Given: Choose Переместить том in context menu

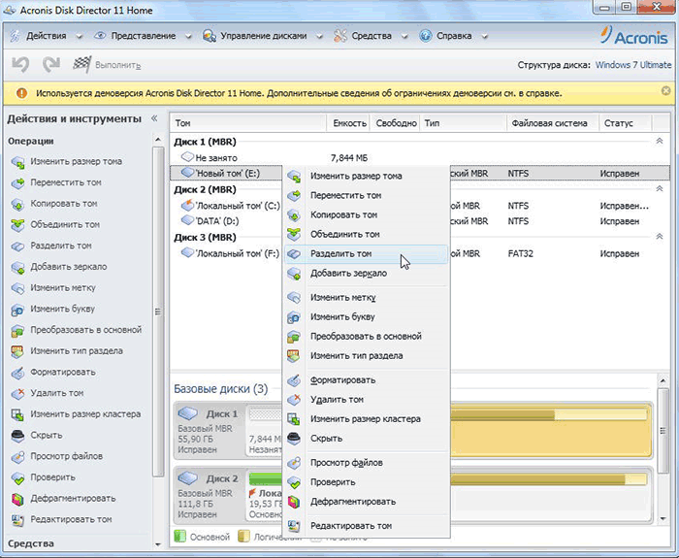Looking at the screenshot, I should click(x=366, y=195).
